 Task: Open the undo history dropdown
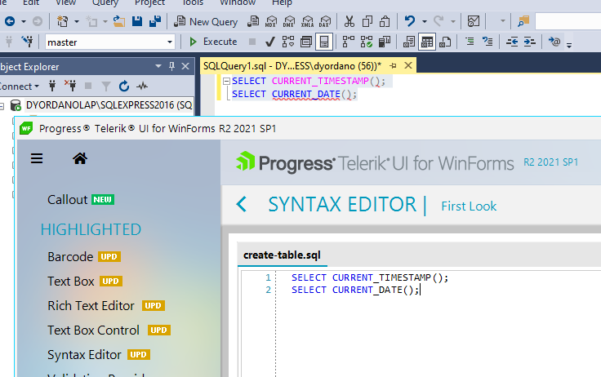(x=425, y=21)
